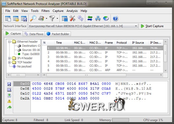174x124 pixels.
Task: Click the floppy disk save icon beside hex view
Action: (9, 84)
